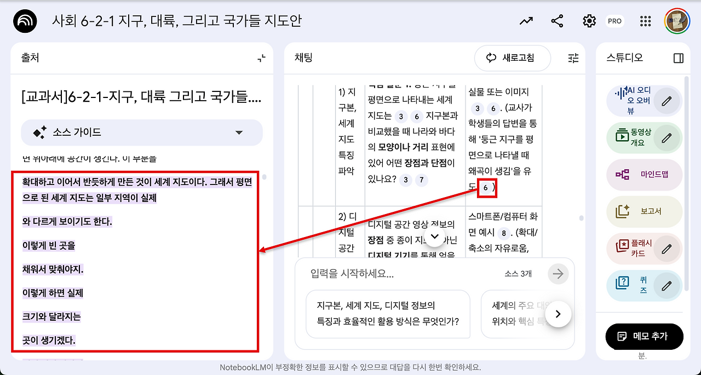
Task: Open the 동영상 개요 card
Action: (645, 138)
